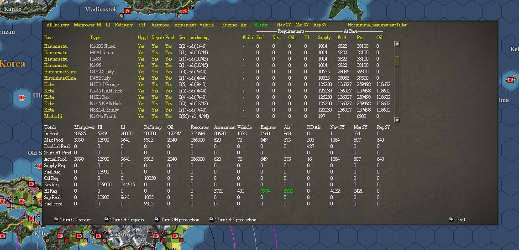
Task: Click the Ki-45 KAIb Nick aircraft type
Action: [x=105, y=104]
